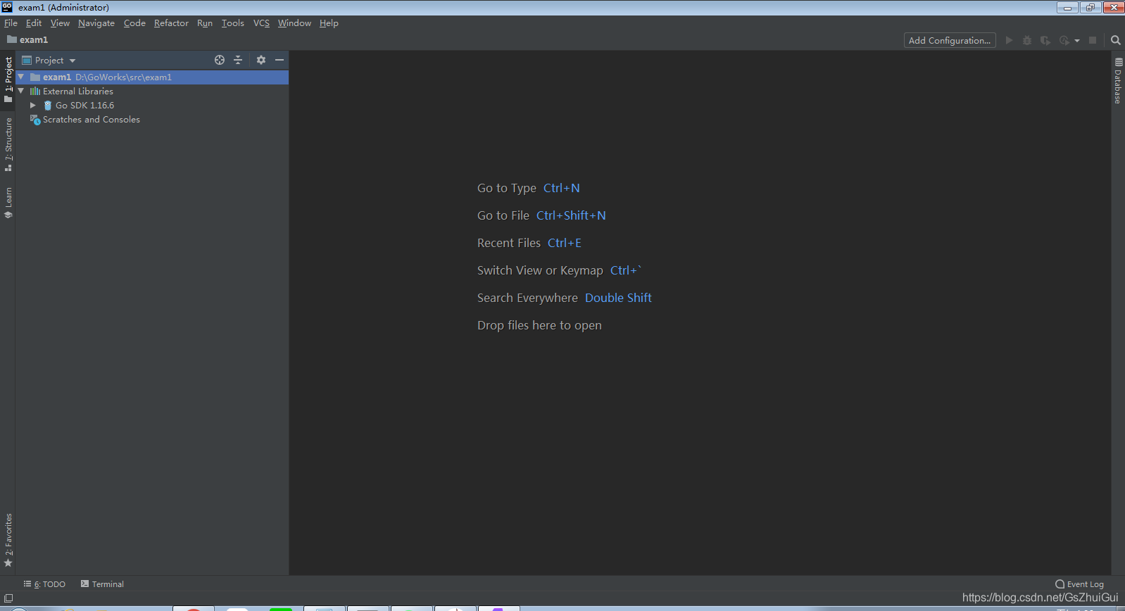The height and width of the screenshot is (611, 1125).
Task: Click the Switch View or Keymap text
Action: [x=540, y=270]
